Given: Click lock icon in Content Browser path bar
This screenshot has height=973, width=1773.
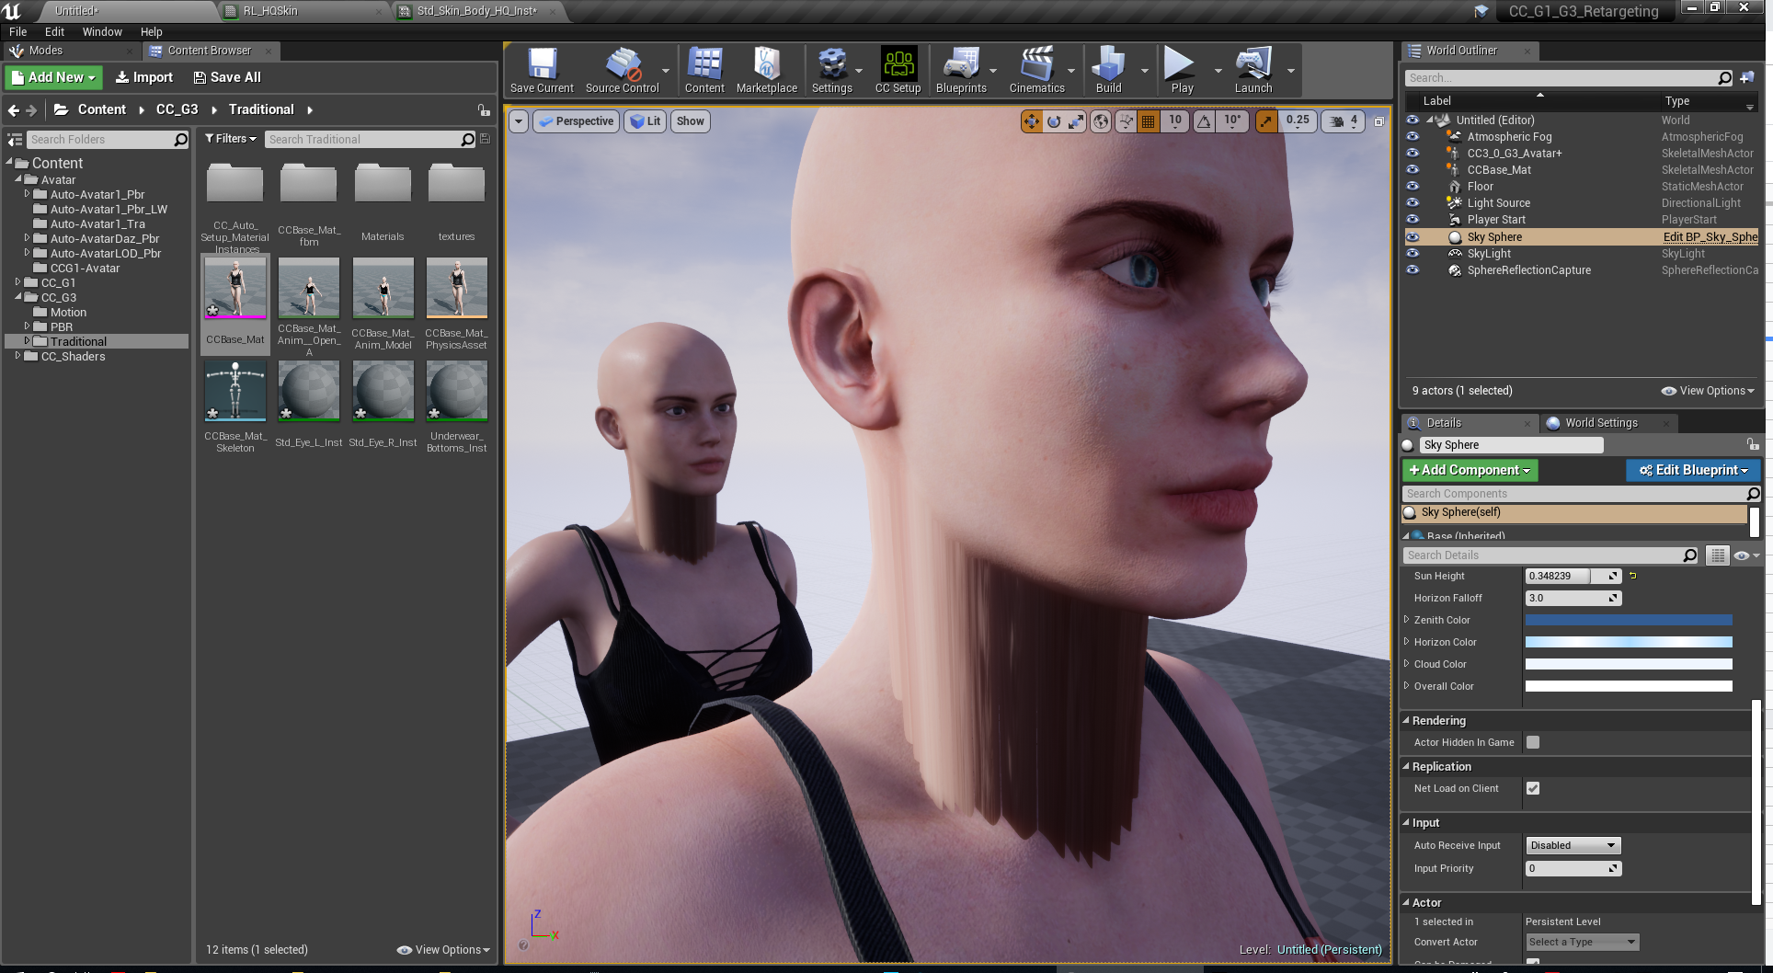Looking at the screenshot, I should click(x=484, y=110).
